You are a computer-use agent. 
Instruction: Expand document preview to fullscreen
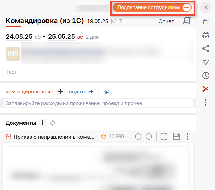point(163,137)
